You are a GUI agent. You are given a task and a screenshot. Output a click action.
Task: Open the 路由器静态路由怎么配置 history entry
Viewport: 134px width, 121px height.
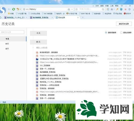point(52,75)
